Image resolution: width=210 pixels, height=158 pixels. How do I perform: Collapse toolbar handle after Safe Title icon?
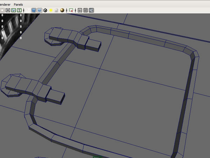click(23, 10)
